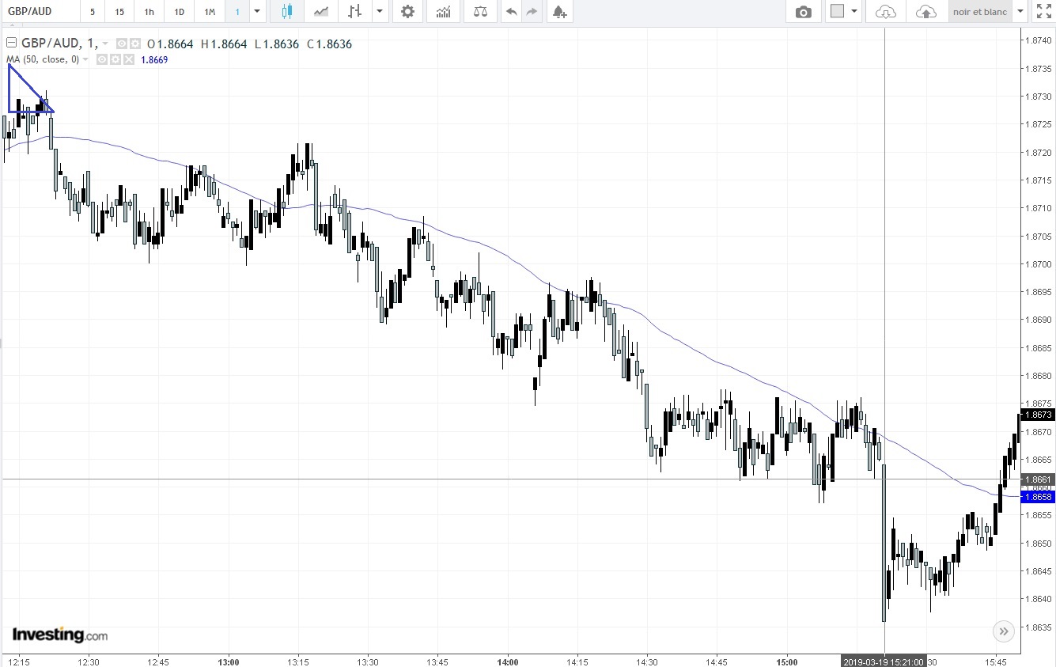Image resolution: width=1056 pixels, height=667 pixels.
Task: Toggle visibility eye of the MA indicator
Action: coord(102,59)
